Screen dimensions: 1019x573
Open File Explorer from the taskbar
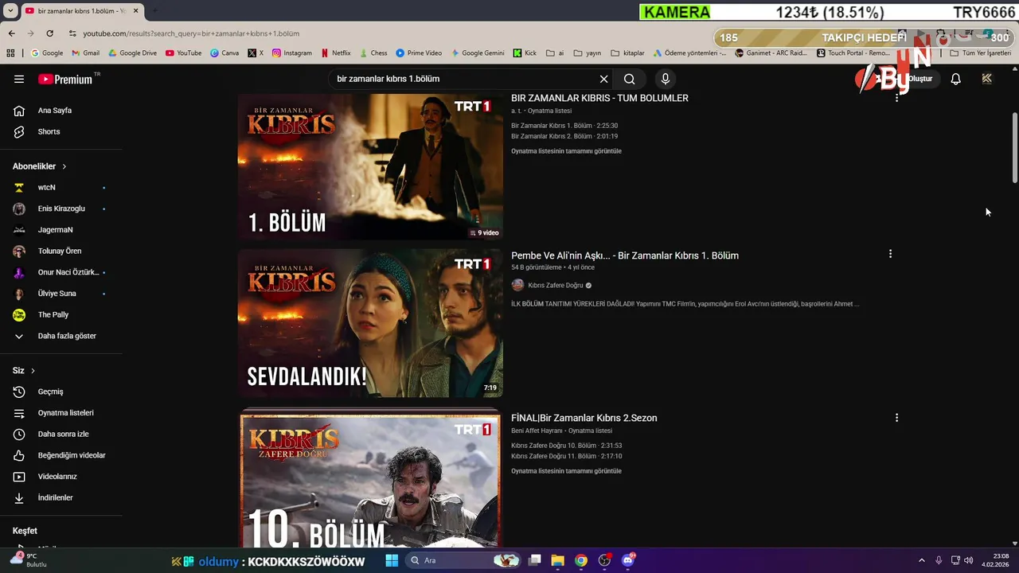(x=557, y=560)
